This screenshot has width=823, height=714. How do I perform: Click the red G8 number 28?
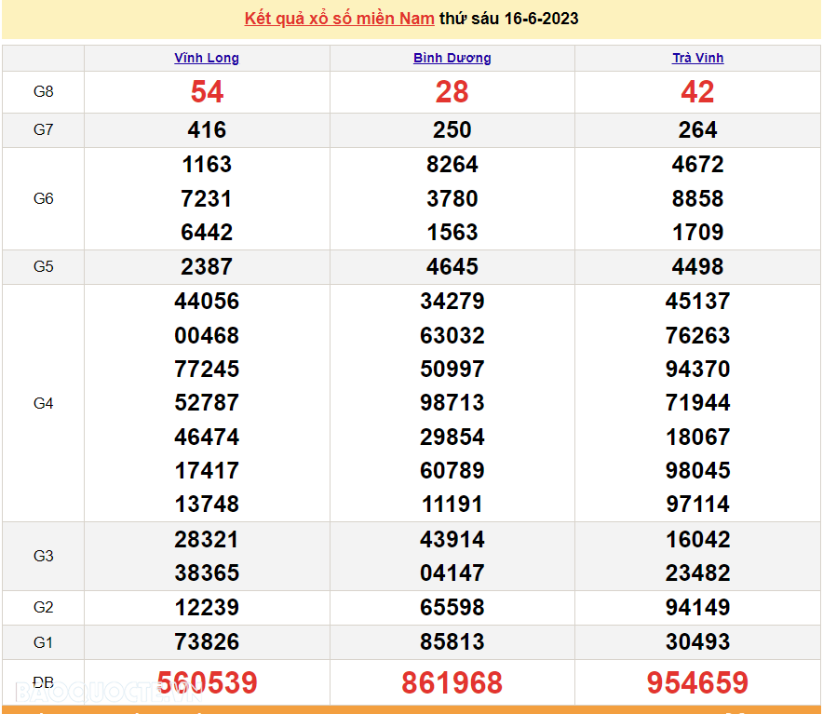[x=452, y=92]
